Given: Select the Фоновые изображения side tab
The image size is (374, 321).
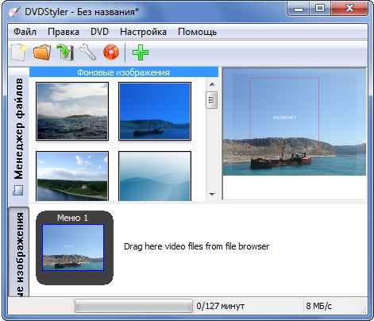Looking at the screenshot, I should pos(19,252).
